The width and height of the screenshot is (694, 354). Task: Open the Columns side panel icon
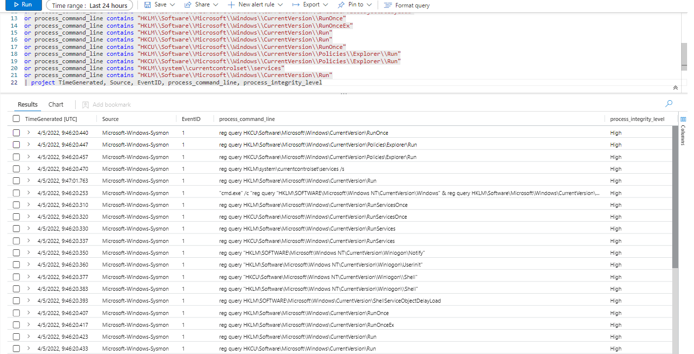[684, 119]
